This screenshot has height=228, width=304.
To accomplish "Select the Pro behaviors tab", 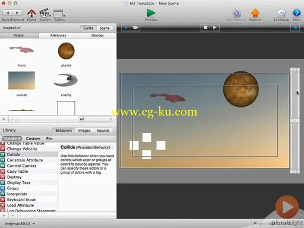I will pos(49,138).
